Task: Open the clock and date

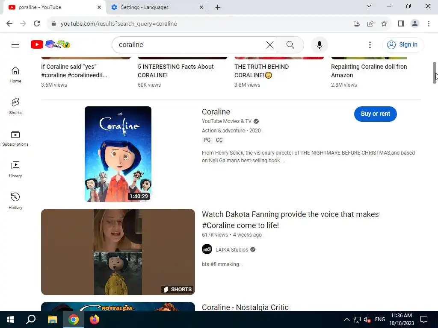Action: (x=401, y=319)
